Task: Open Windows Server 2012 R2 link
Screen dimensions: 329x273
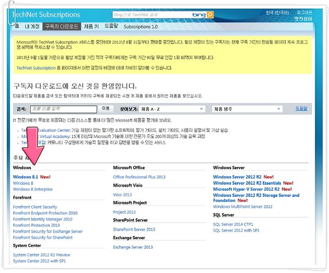Action: point(237,177)
